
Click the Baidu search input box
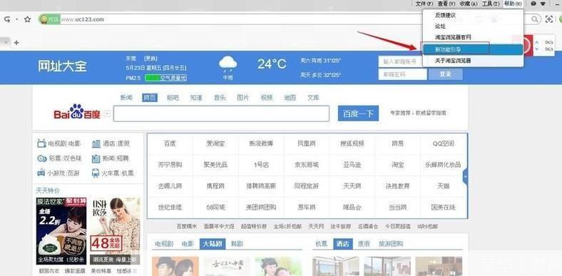click(221, 113)
